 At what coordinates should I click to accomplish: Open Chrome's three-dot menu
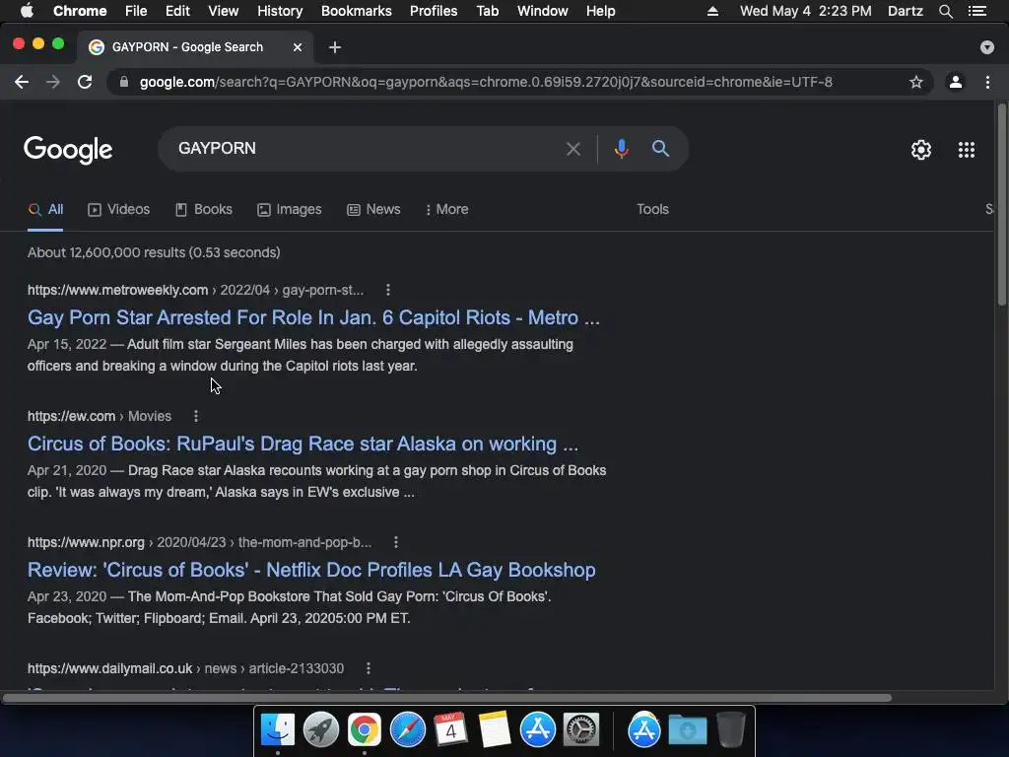(x=987, y=82)
